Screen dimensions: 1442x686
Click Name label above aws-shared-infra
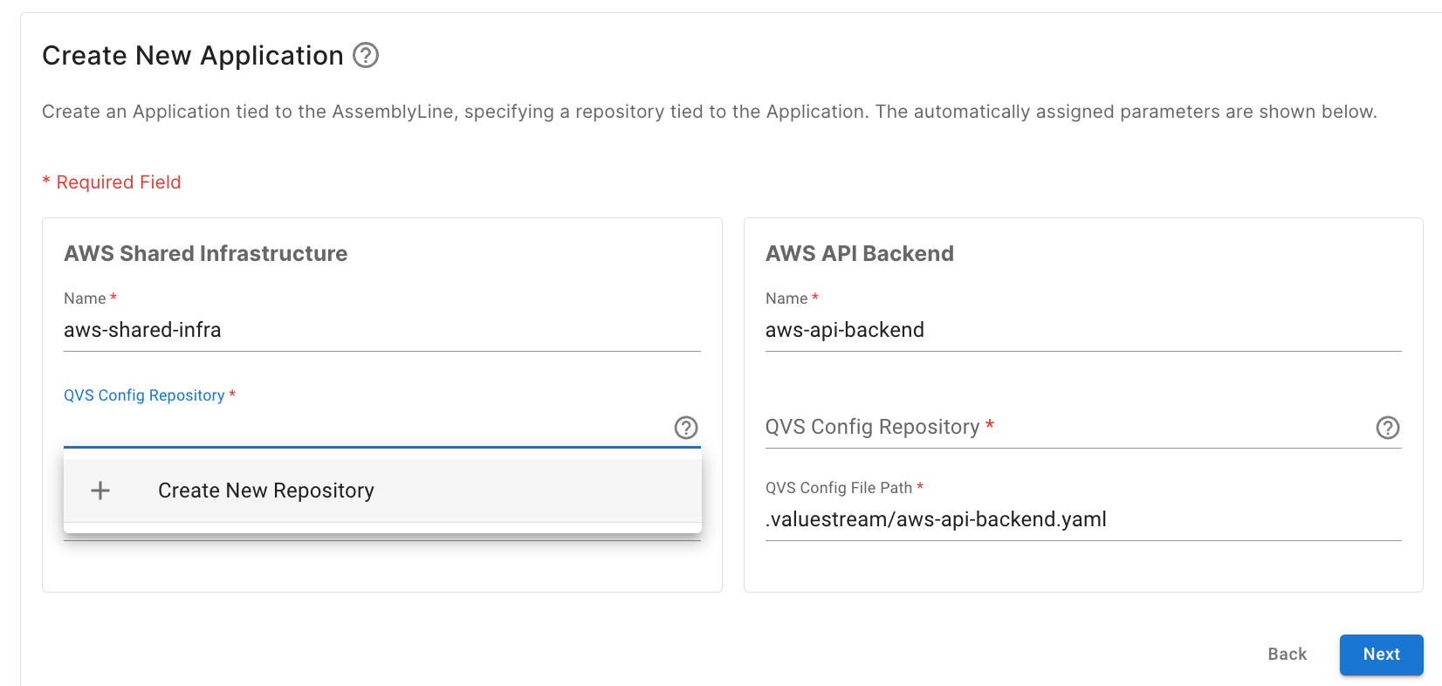(85, 298)
